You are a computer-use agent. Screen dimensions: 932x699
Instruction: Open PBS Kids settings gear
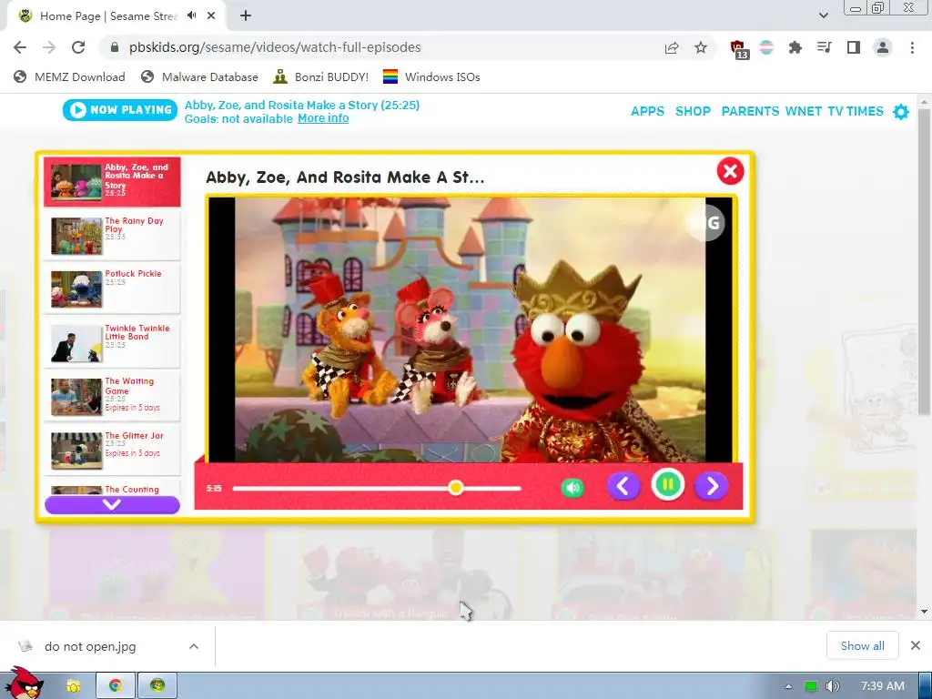901,111
